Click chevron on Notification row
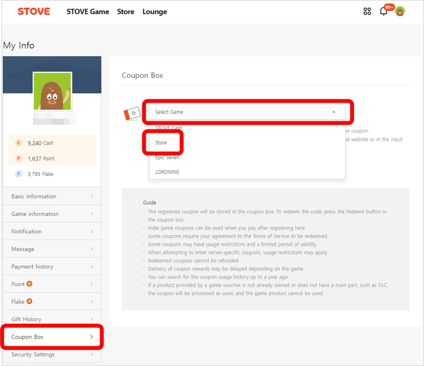This screenshot has height=366, width=424. pos(92,231)
